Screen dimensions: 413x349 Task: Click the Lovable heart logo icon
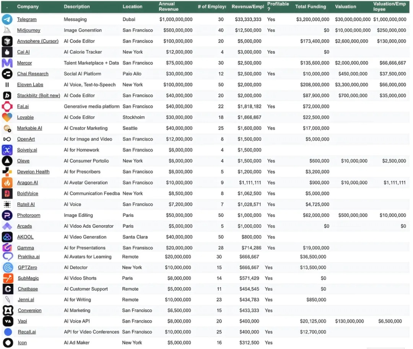pos(7,117)
